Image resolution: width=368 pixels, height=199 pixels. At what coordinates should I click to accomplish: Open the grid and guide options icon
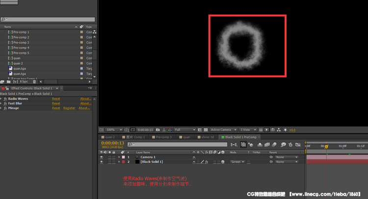[x=127, y=129]
